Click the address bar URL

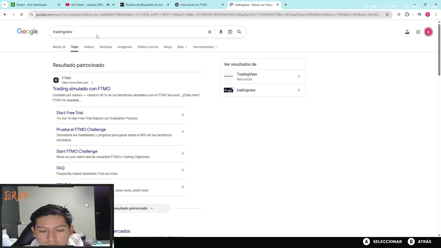pyautogui.click(x=208, y=14)
